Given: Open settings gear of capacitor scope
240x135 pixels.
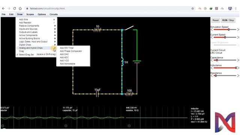Looking at the screenshot, I should [x=66, y=126].
